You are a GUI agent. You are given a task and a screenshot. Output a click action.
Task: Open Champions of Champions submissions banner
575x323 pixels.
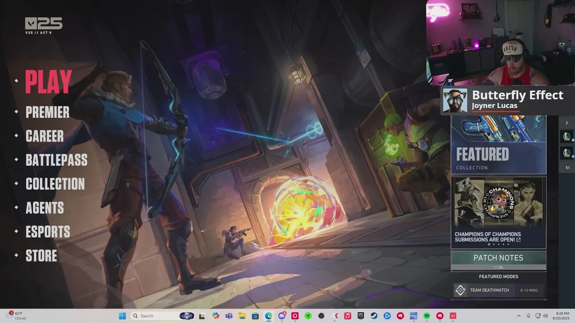tap(499, 212)
